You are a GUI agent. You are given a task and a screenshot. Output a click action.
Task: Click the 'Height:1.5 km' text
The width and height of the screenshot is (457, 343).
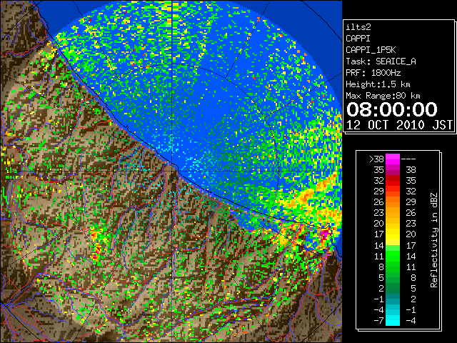click(378, 84)
